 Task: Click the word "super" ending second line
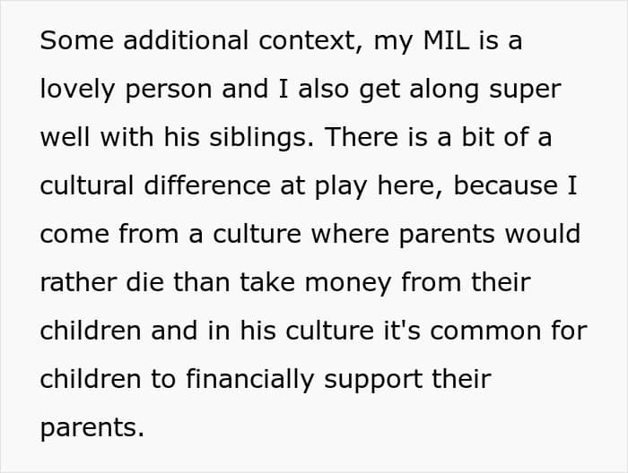(525, 90)
